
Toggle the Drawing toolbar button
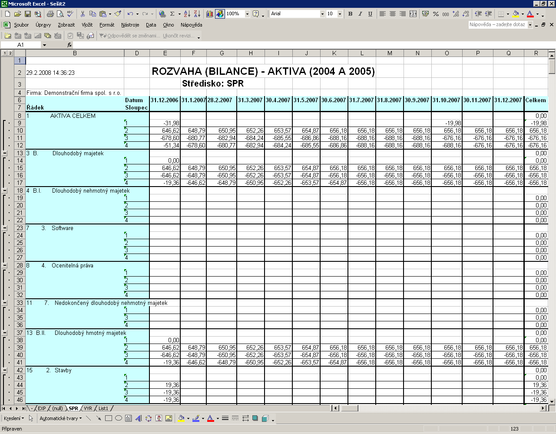[x=220, y=14]
